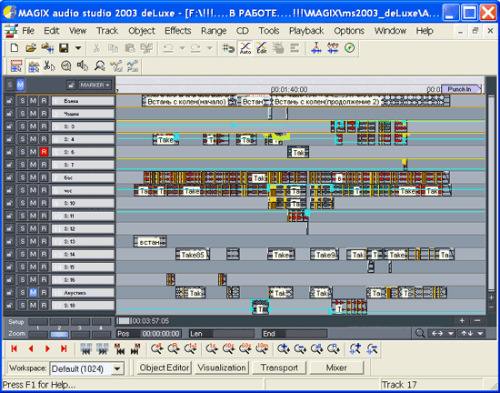Screen dimensions: 500x393
Task: Select the scrub speaker mouse mode
Action: 83,66
